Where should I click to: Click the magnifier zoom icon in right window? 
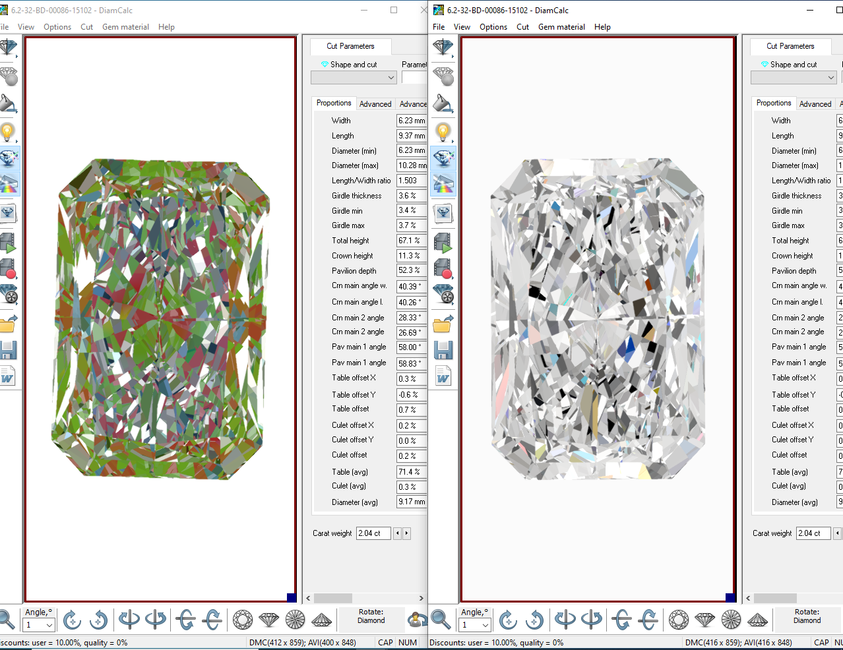click(441, 620)
